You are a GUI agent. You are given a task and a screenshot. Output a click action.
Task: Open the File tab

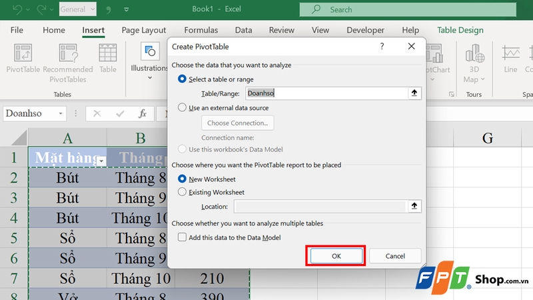(17, 30)
